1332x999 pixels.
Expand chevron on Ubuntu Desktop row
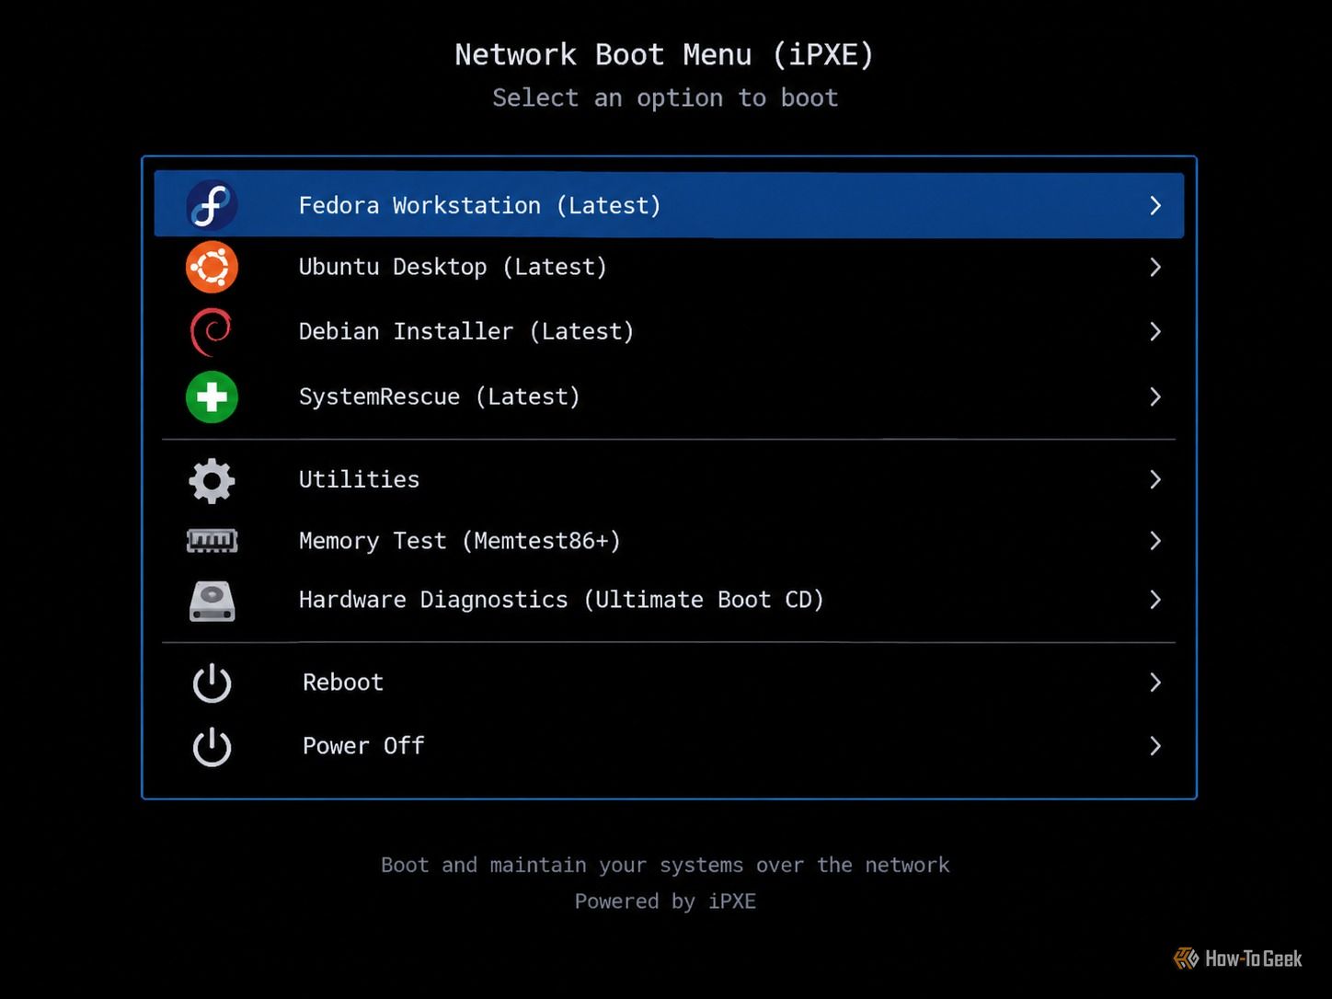click(x=1155, y=267)
